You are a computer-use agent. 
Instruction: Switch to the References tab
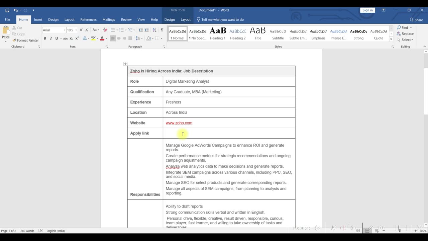[x=88, y=19]
